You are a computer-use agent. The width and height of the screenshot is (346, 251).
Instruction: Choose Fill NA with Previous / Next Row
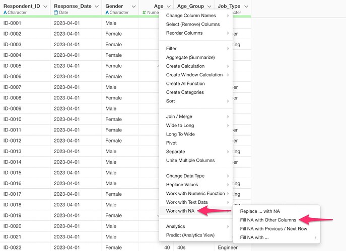coord(273,228)
